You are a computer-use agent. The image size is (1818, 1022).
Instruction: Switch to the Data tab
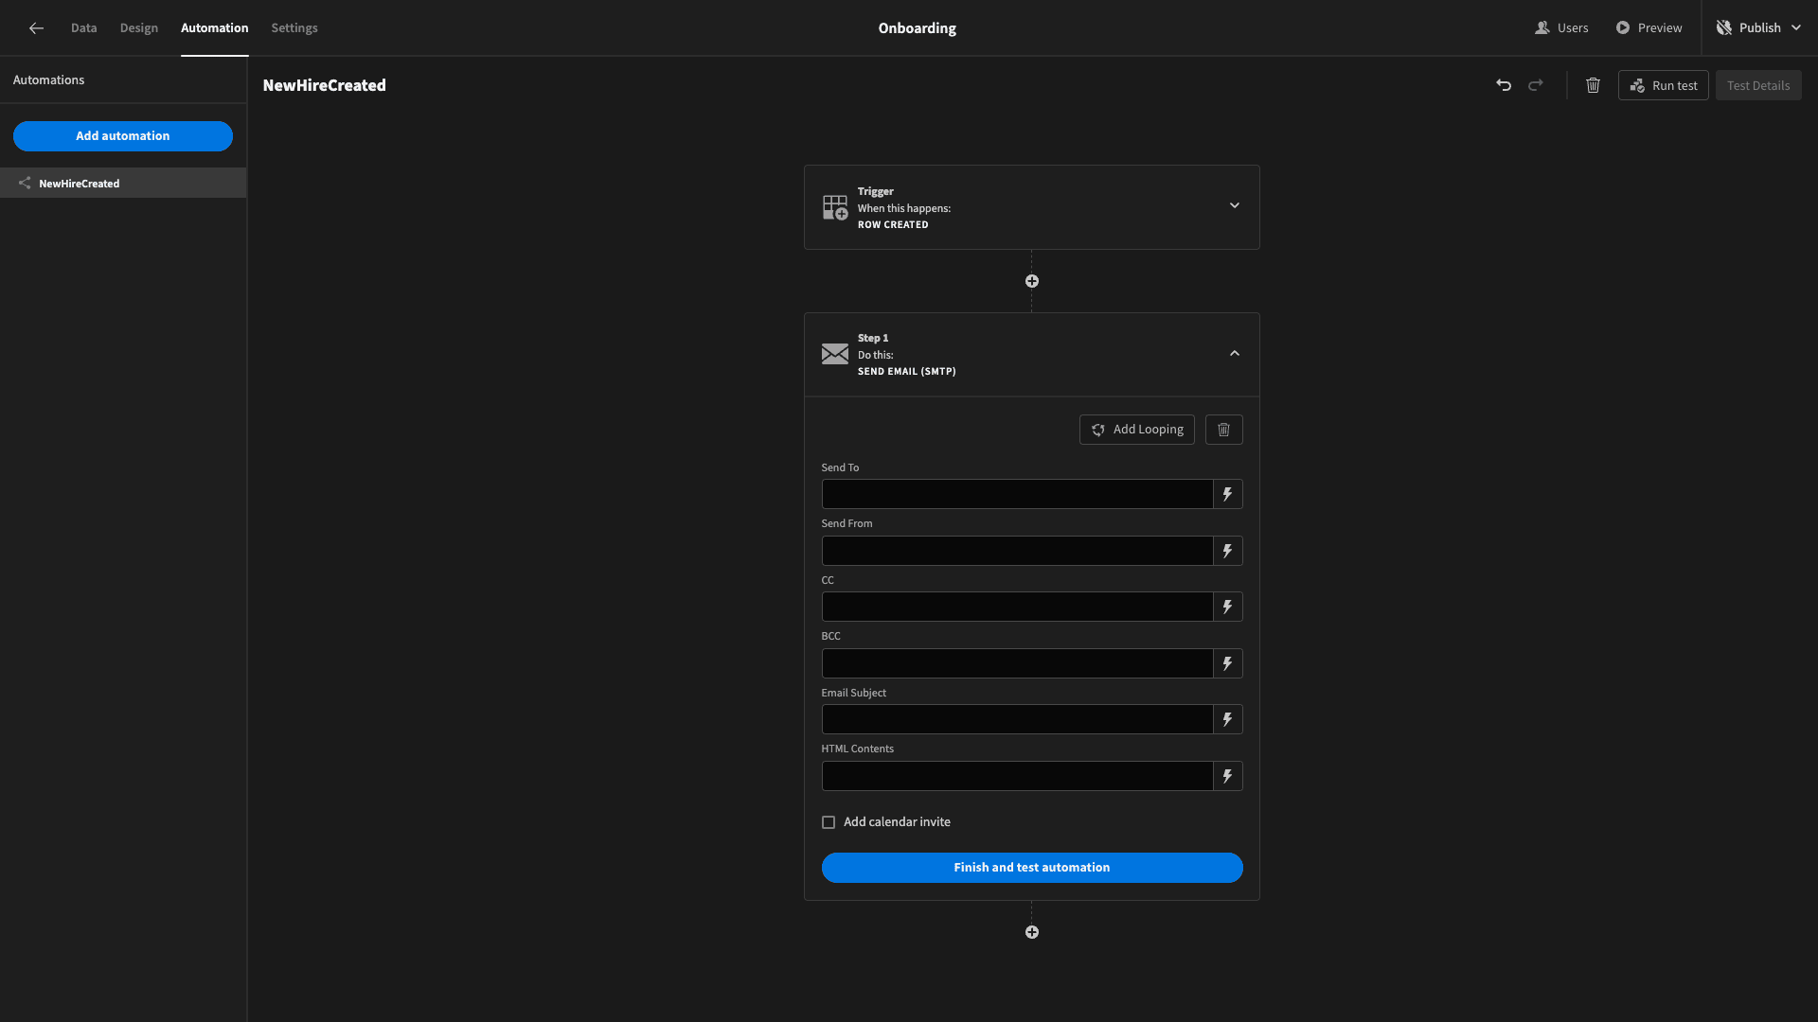coord(83,28)
